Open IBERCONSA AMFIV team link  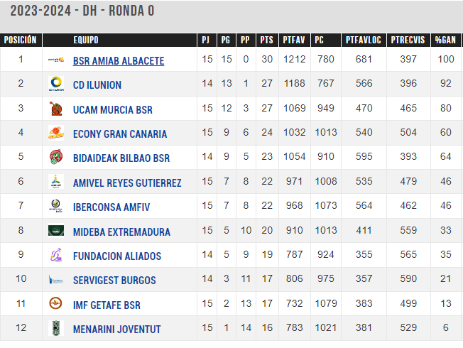(111, 207)
